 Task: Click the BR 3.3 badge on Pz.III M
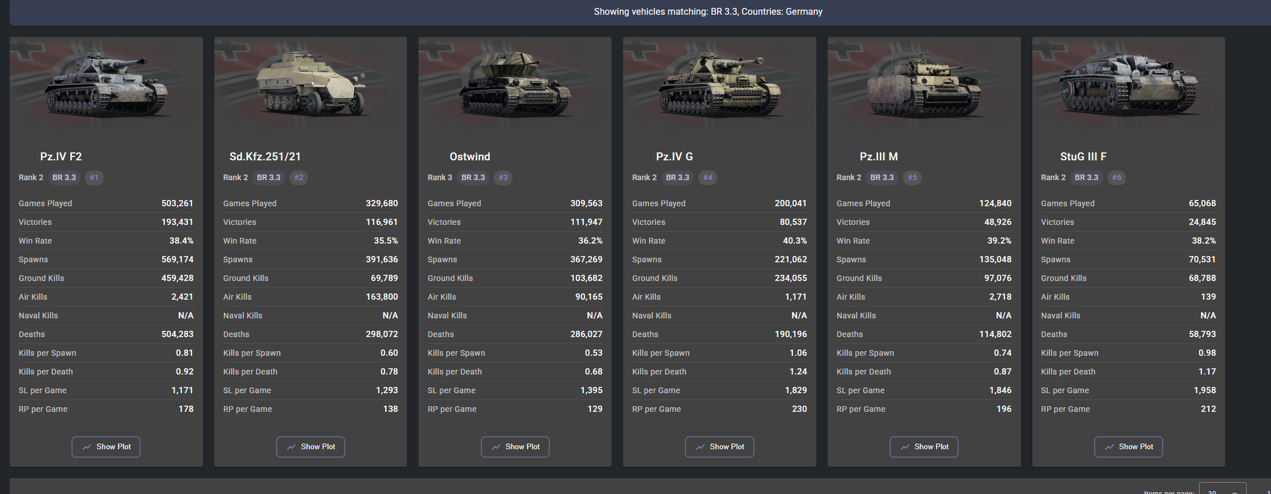(882, 177)
